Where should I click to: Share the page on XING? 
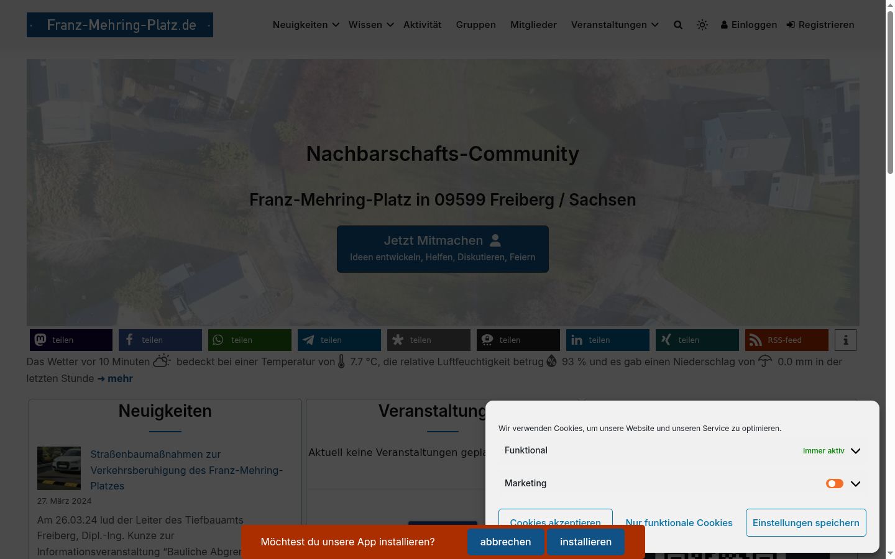pos(697,340)
